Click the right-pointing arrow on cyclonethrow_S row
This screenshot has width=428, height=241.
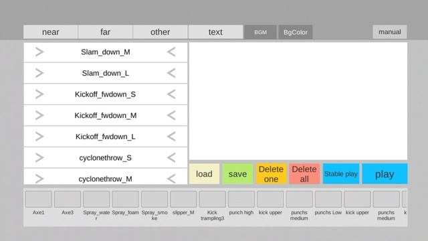(x=39, y=158)
